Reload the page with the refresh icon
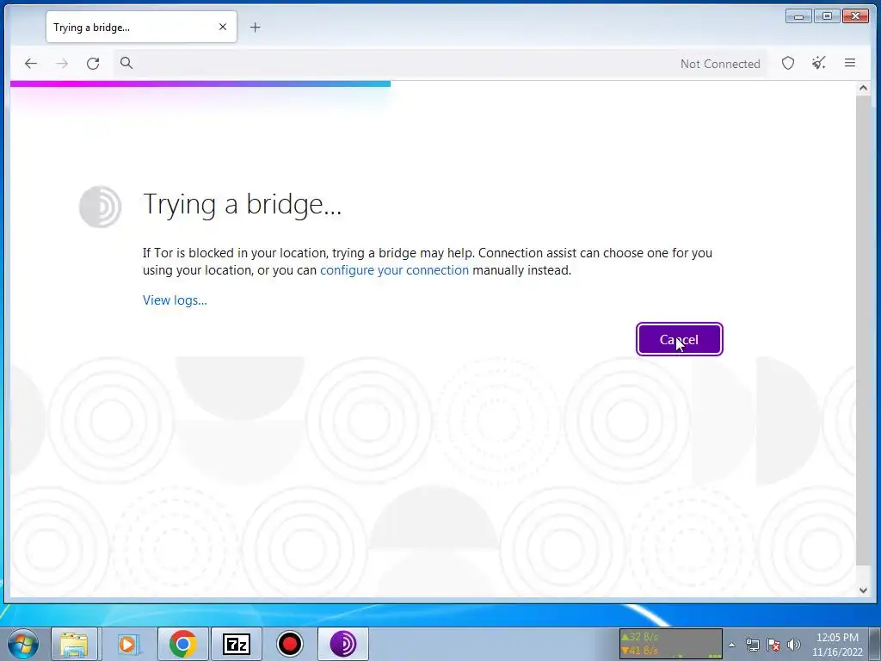Viewport: 881px width, 661px height. (93, 64)
